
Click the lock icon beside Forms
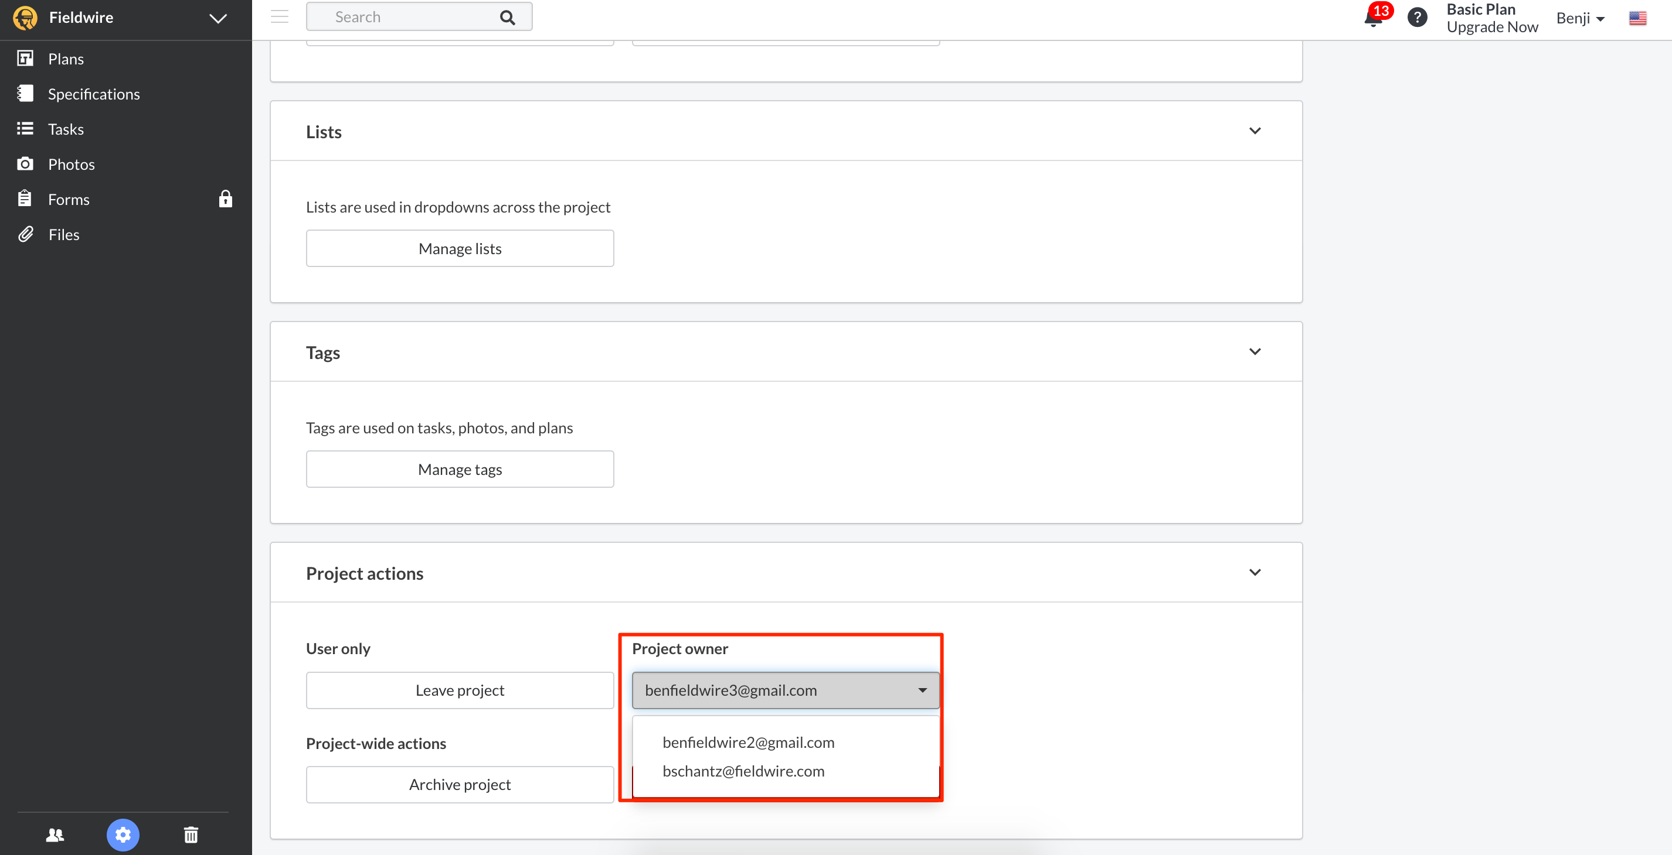click(x=225, y=199)
